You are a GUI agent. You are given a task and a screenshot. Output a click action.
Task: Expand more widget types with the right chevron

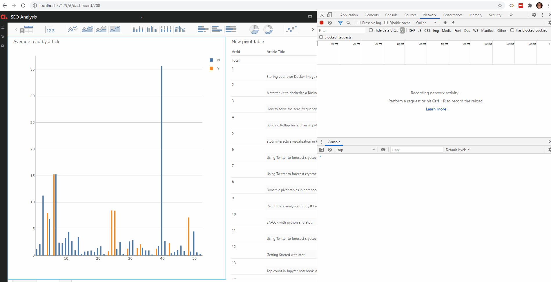(x=312, y=29)
